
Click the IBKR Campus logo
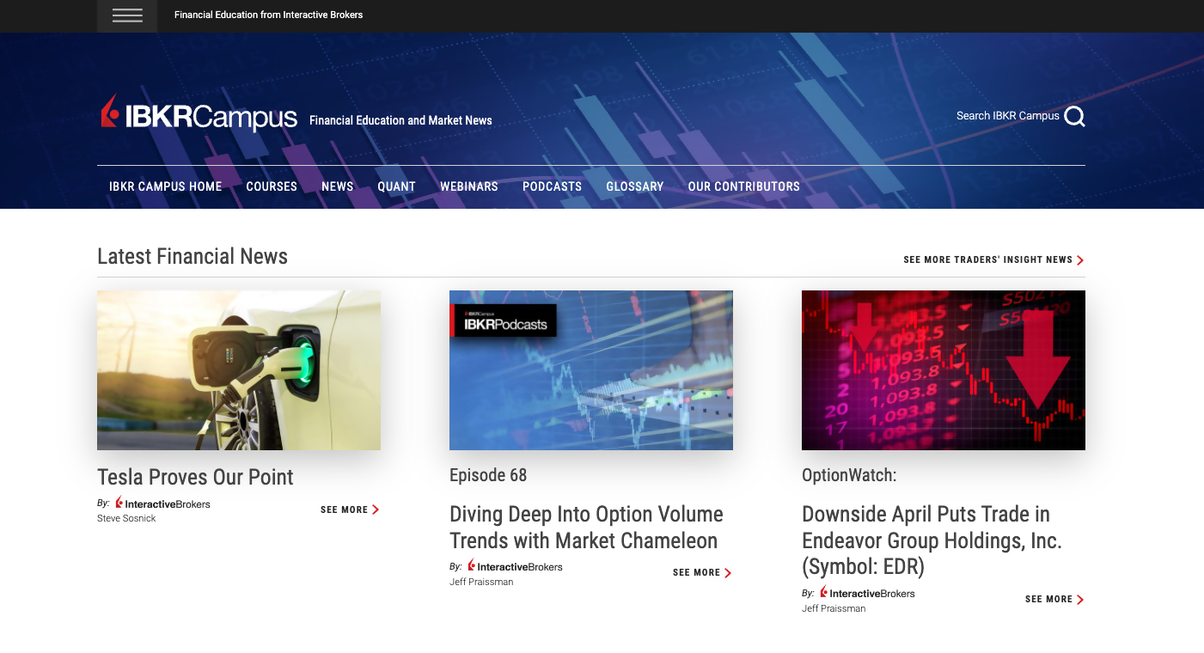pos(199,113)
